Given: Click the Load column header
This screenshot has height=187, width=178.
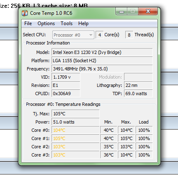Looking at the screenshot, I should point(144,122).
